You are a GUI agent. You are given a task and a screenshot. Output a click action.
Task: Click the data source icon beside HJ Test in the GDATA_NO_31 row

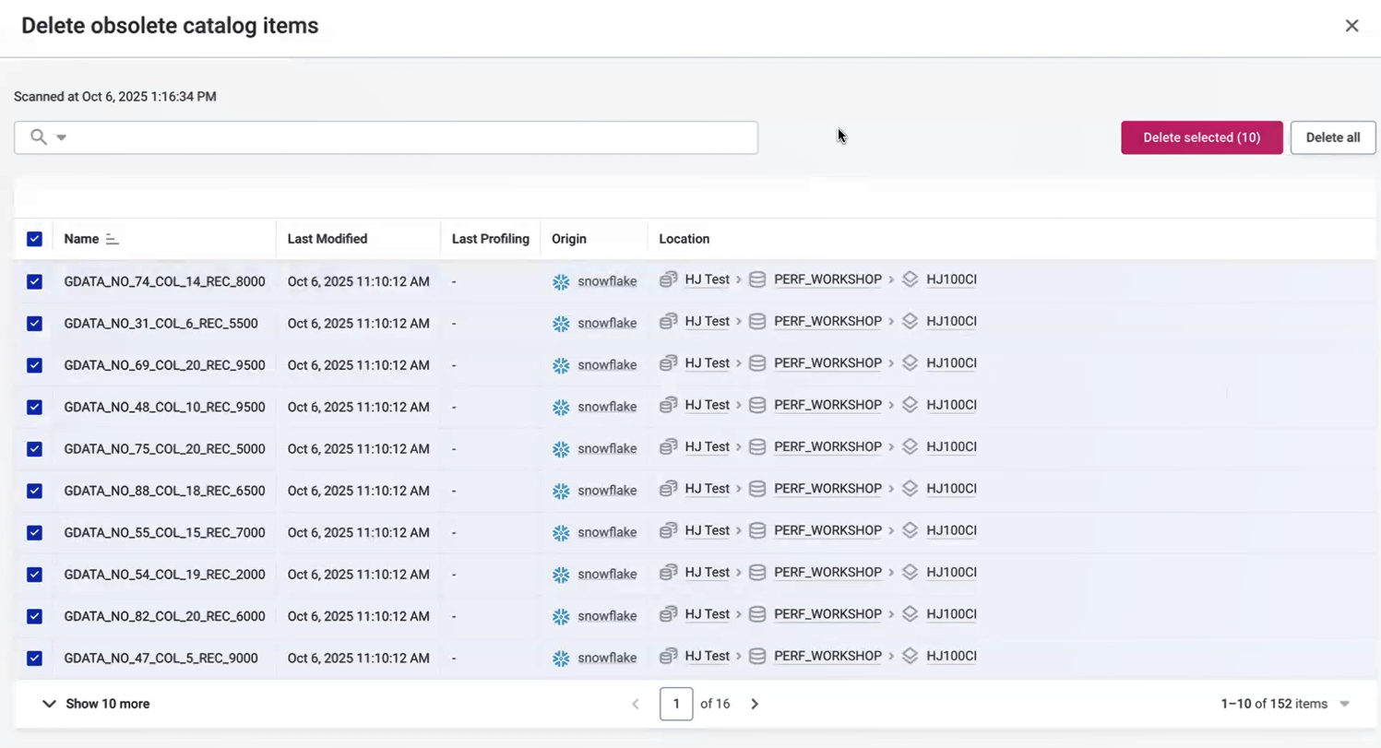669,322
